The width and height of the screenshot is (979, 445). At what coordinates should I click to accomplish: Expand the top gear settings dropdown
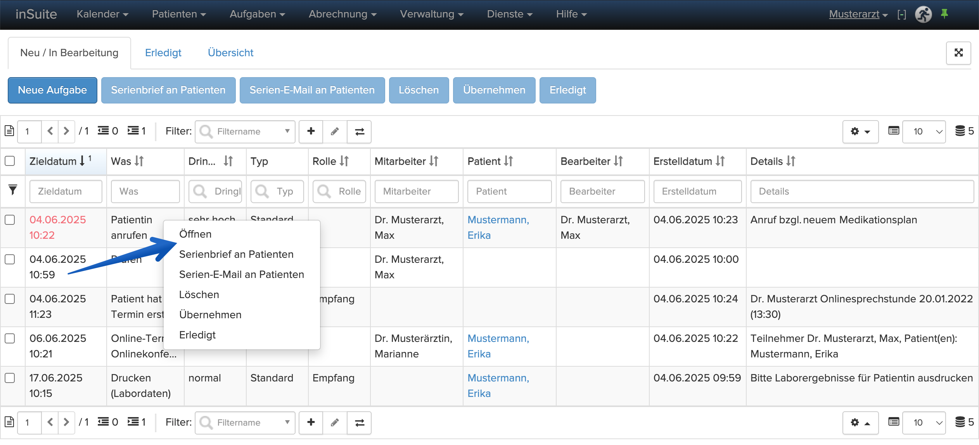click(x=860, y=131)
